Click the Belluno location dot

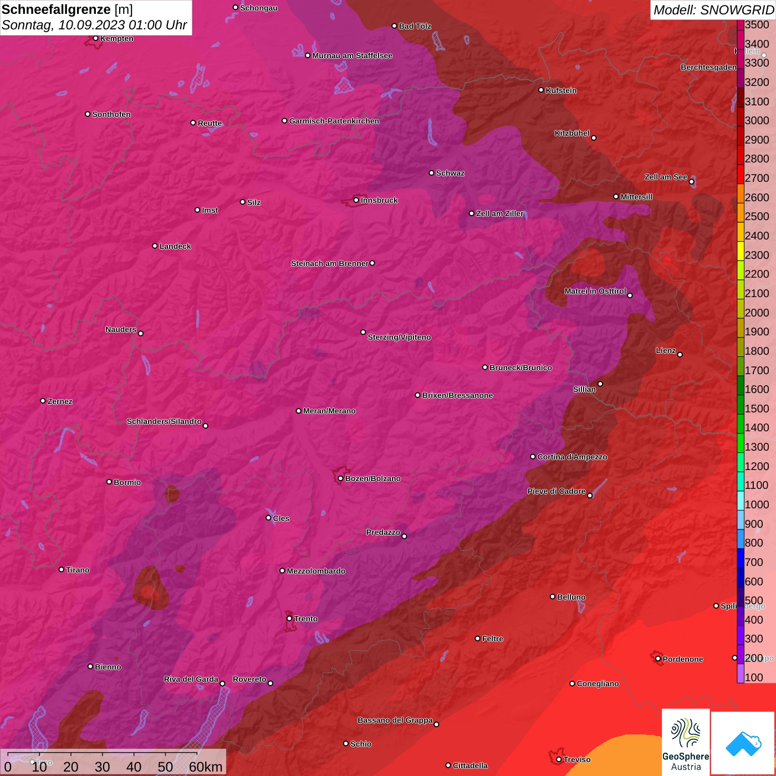[552, 596]
